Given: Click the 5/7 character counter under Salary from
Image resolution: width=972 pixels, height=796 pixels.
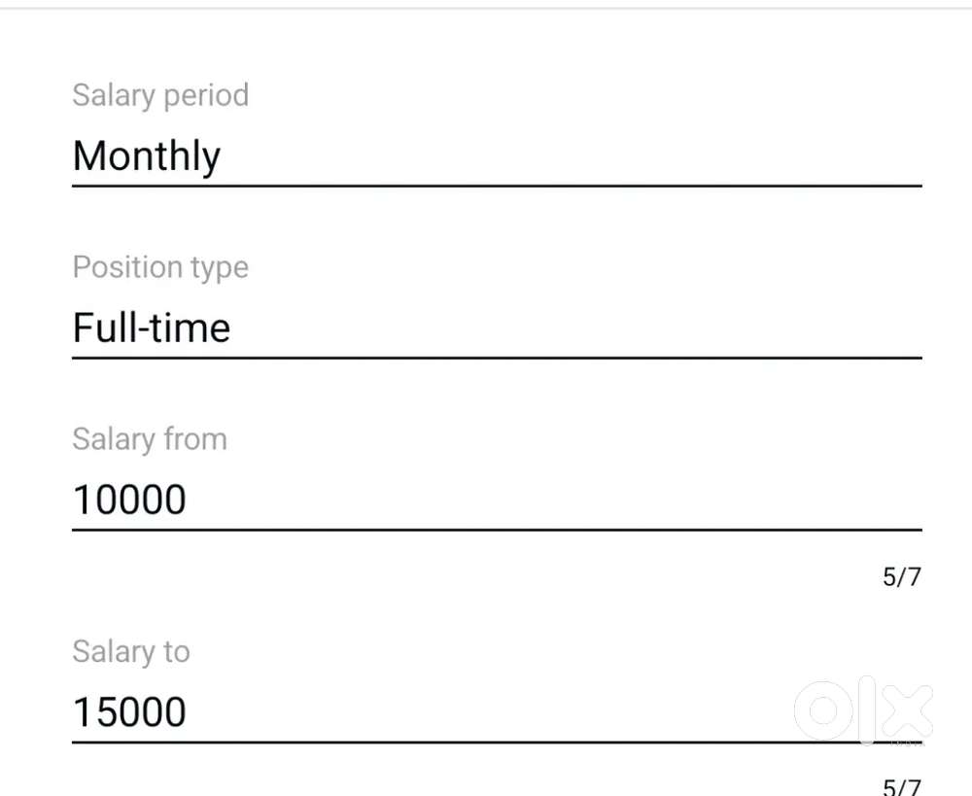Looking at the screenshot, I should click(901, 576).
